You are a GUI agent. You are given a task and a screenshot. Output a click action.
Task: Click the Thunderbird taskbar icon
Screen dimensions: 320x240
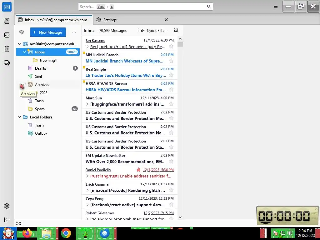(x=104, y=233)
